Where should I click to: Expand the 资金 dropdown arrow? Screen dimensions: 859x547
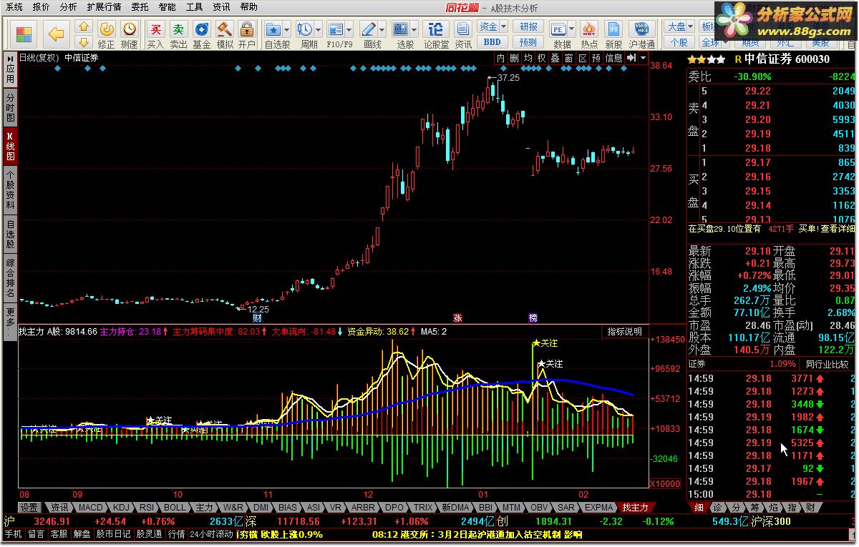(x=503, y=26)
